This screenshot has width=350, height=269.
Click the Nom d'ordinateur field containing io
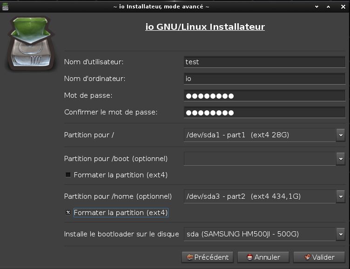265,79
